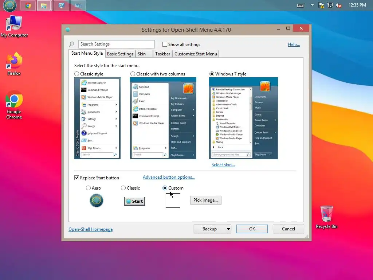Click the muted volume tray icon
This screenshot has width=373, height=280.
tap(339, 5)
